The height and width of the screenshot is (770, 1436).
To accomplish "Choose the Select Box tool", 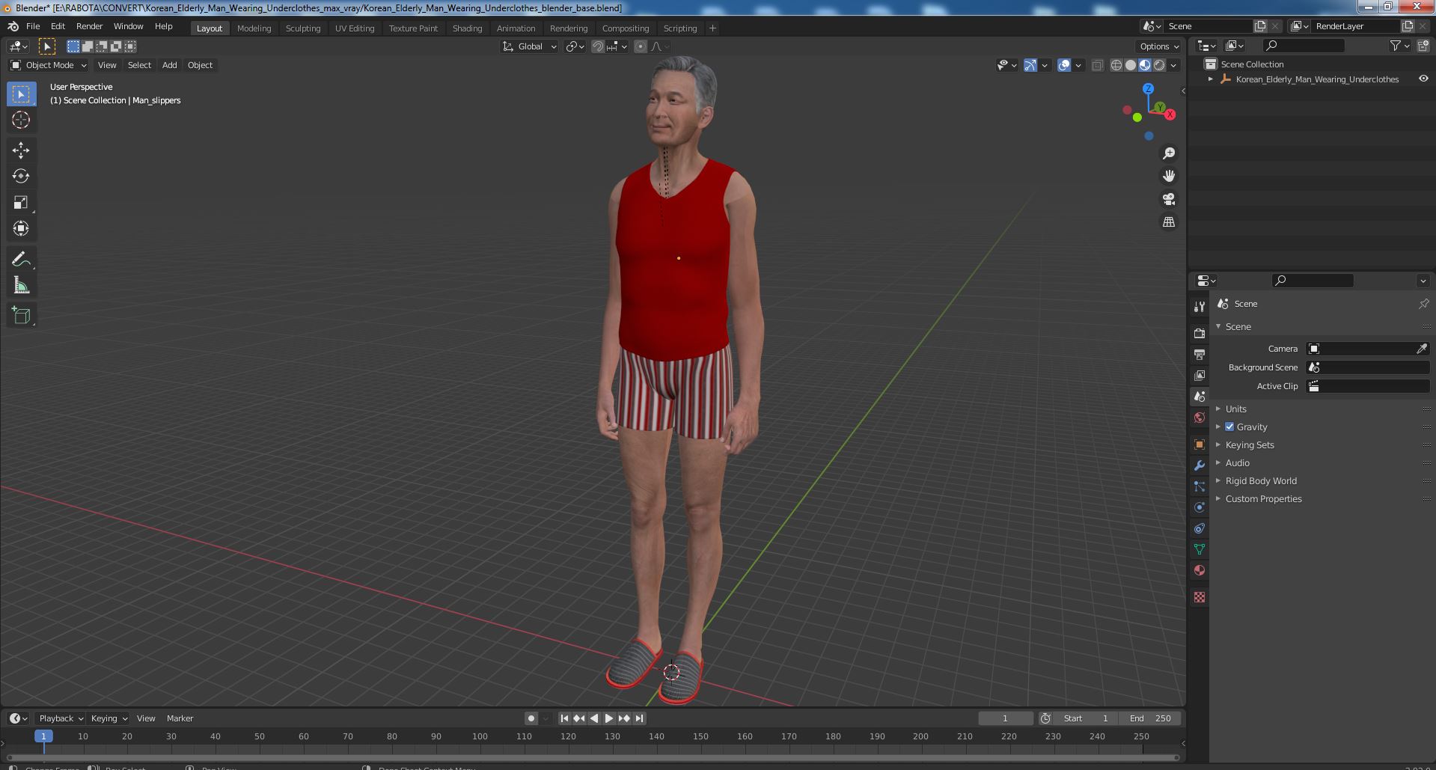I will pyautogui.click(x=21, y=94).
